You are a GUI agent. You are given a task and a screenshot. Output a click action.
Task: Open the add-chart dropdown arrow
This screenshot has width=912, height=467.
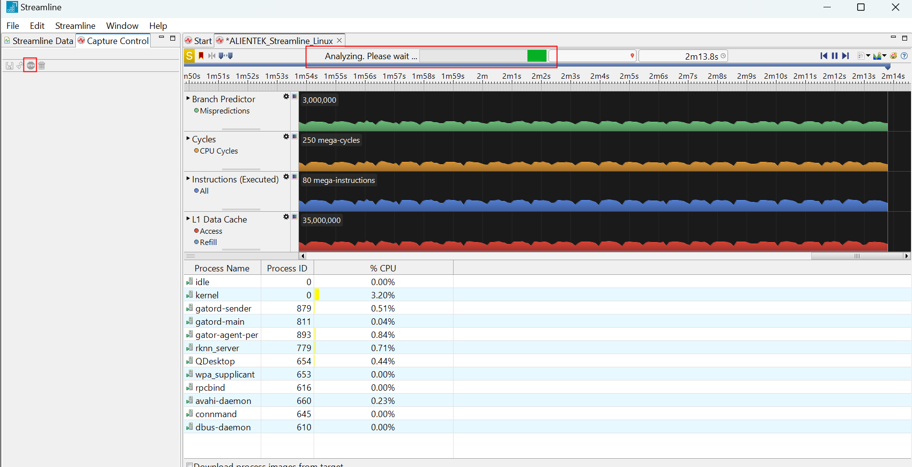tap(884, 56)
